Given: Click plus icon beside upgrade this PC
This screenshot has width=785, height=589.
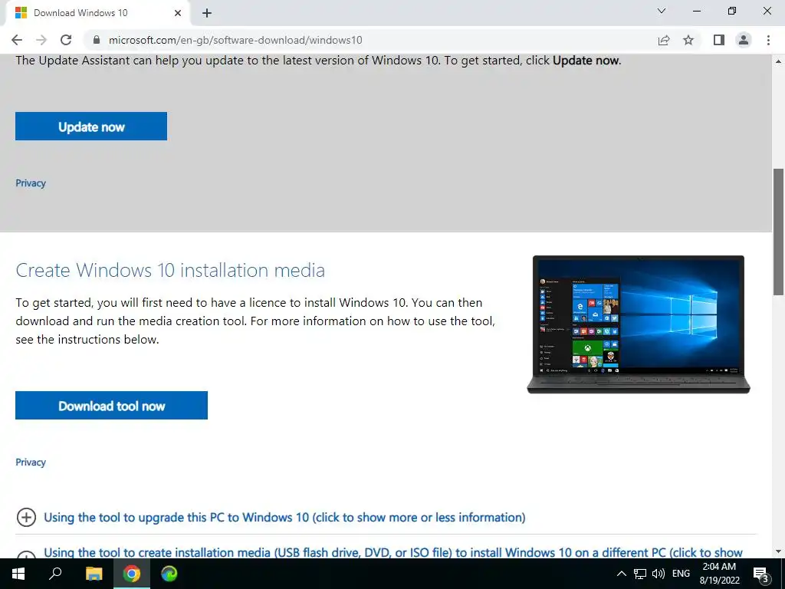Looking at the screenshot, I should [27, 518].
